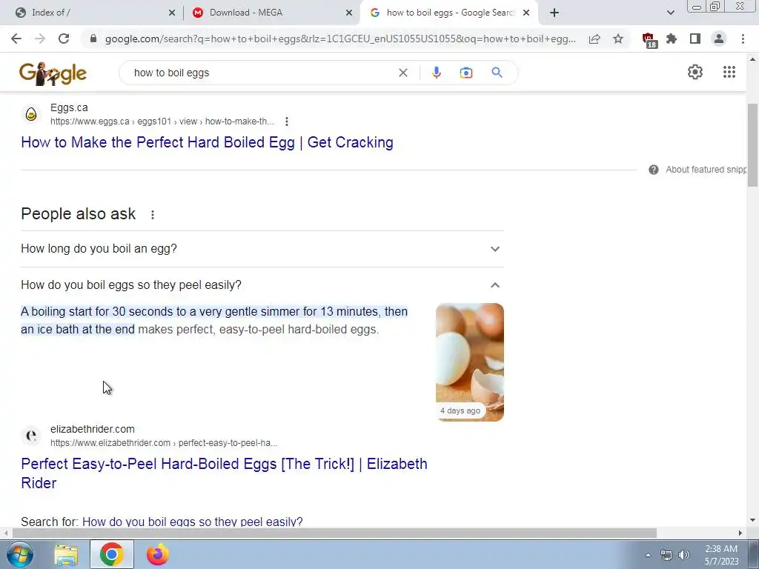Reload the current page

(x=64, y=39)
